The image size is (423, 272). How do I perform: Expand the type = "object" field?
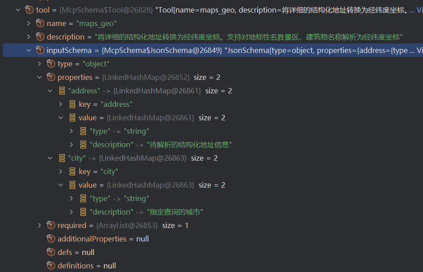tap(40, 64)
